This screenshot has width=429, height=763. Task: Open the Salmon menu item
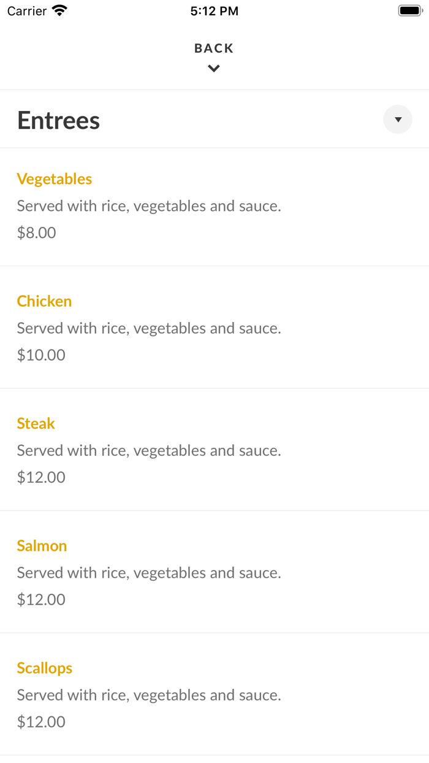(214, 572)
